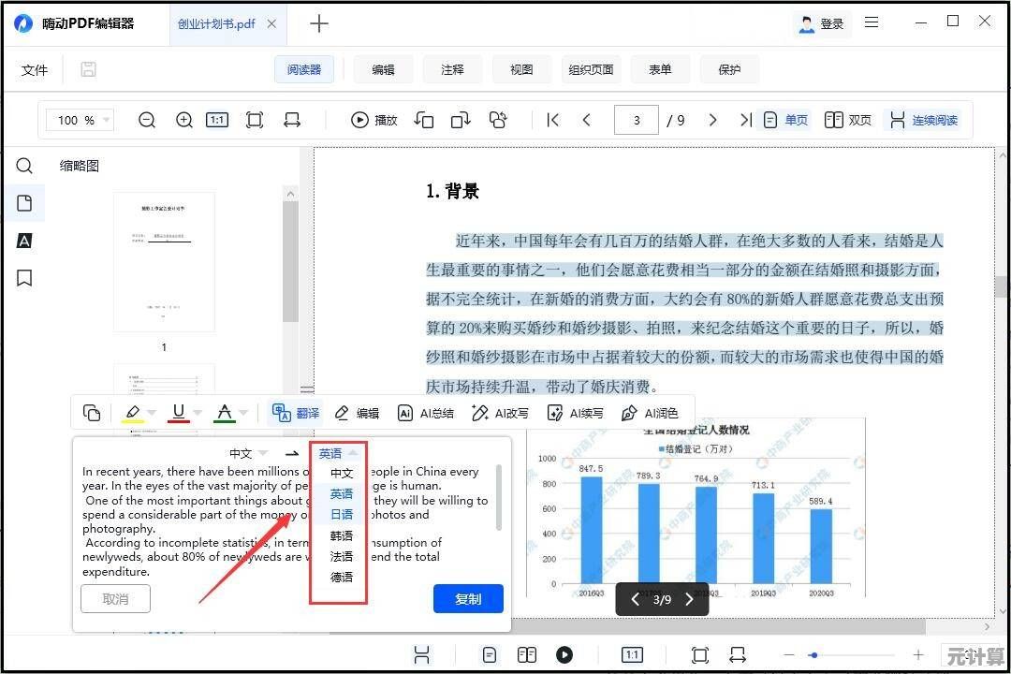Copy selected text icon in floating toolbar

point(92,413)
